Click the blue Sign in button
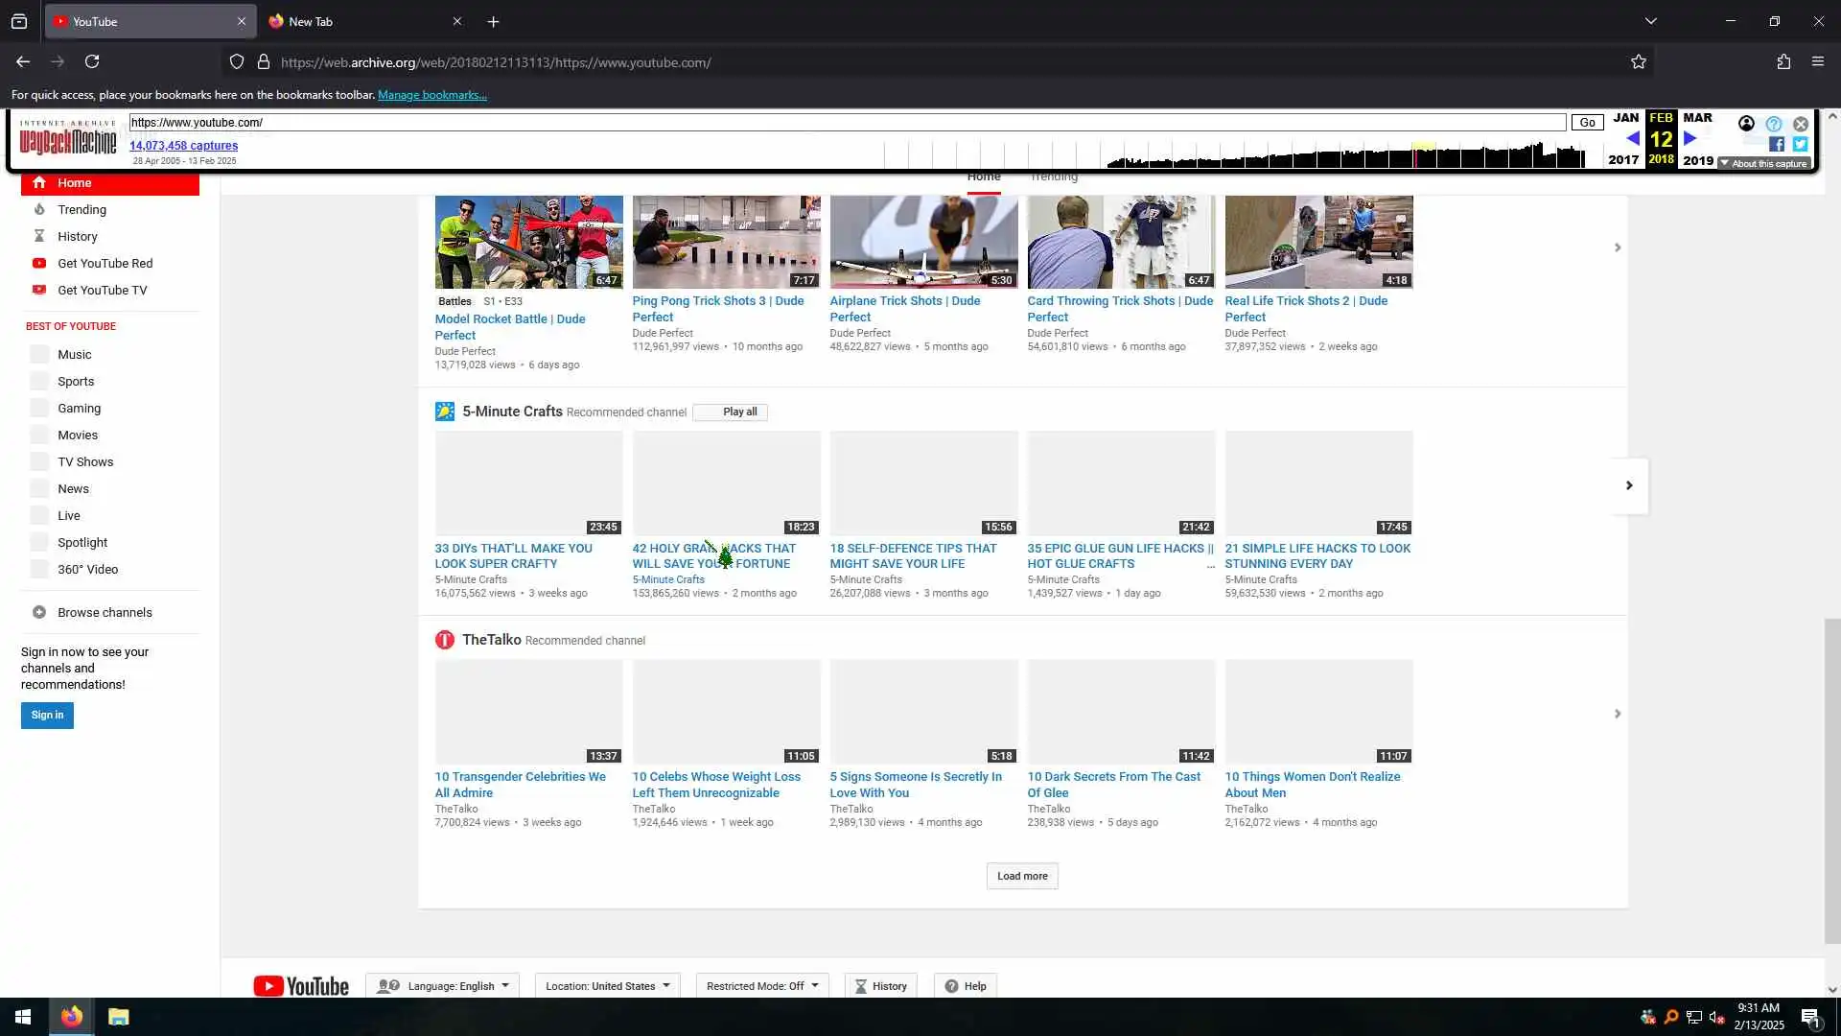Viewport: 1841px width, 1036px height. [47, 715]
